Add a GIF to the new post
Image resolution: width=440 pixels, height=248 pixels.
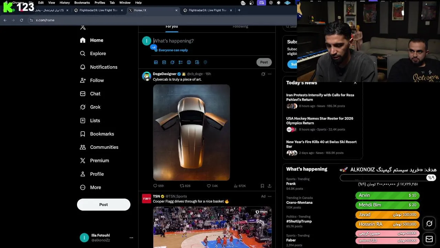tap(164, 62)
